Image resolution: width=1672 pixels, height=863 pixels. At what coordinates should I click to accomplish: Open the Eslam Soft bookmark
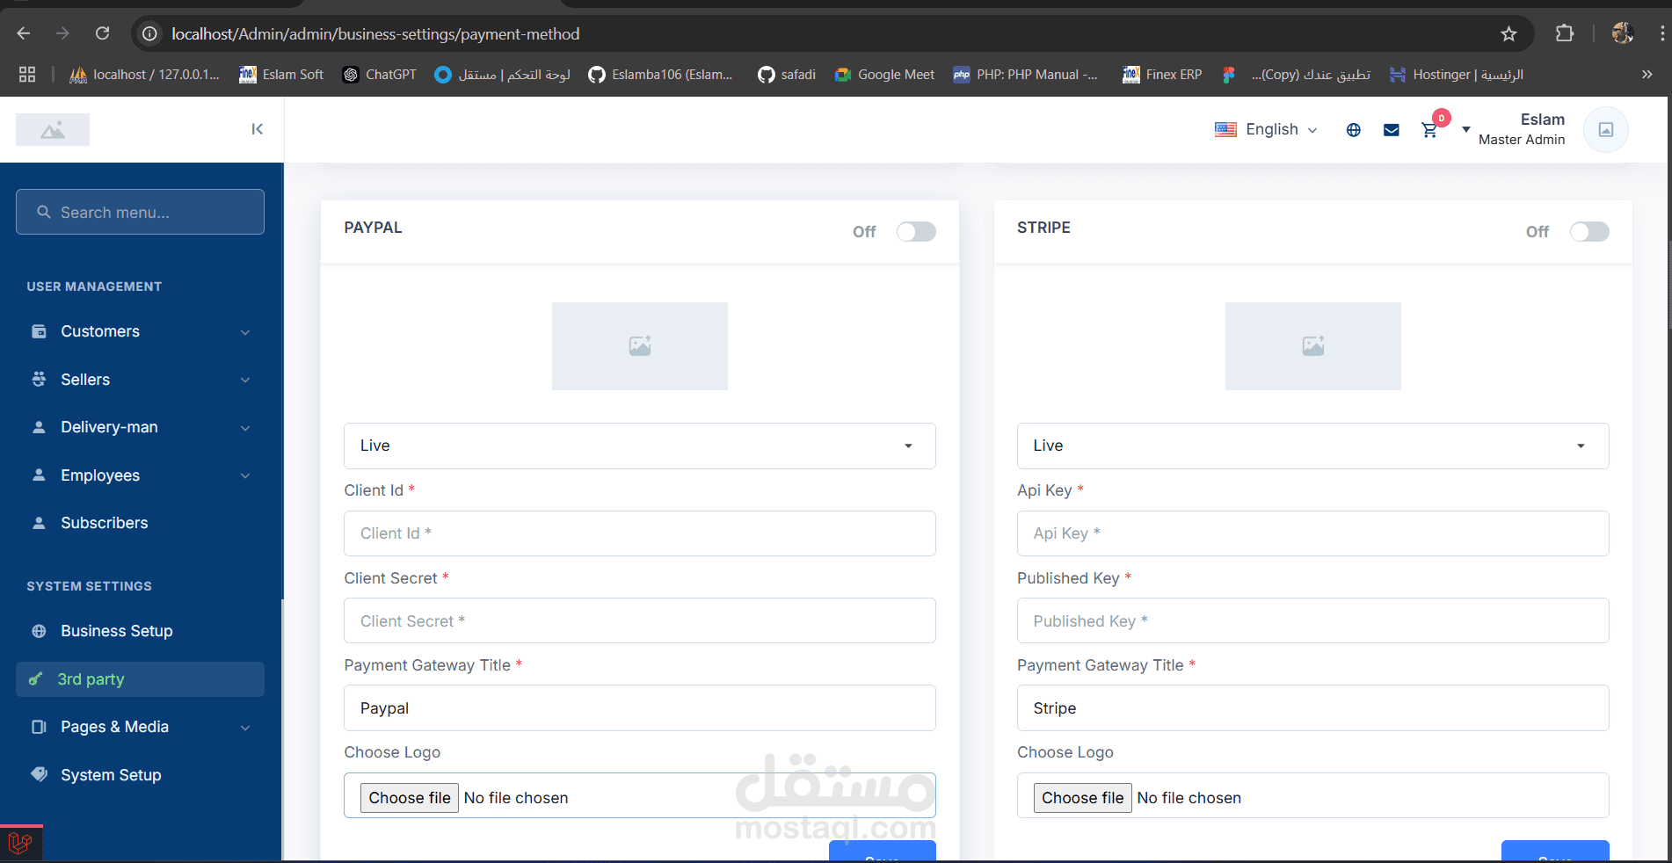(x=281, y=75)
